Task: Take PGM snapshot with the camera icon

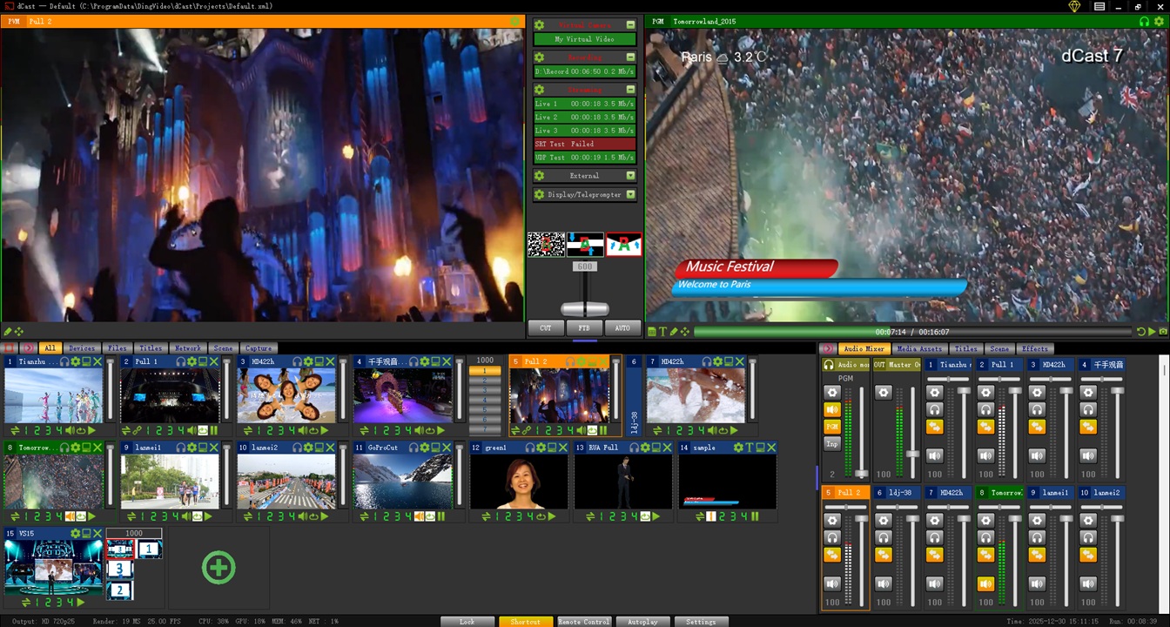Action: coord(651,332)
